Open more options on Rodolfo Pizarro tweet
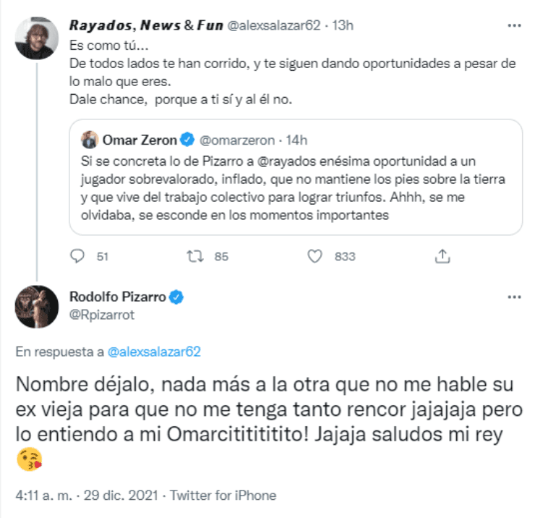 pyautogui.click(x=514, y=297)
